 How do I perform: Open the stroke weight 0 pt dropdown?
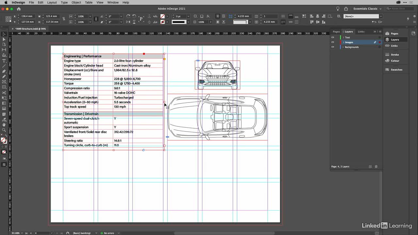pos(188,16)
